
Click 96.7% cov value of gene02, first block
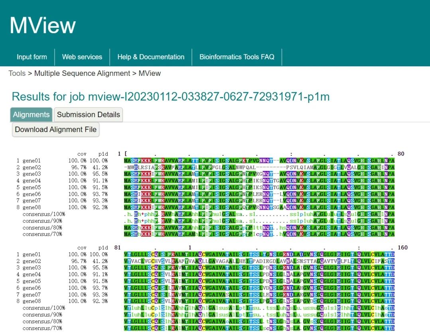79,167
